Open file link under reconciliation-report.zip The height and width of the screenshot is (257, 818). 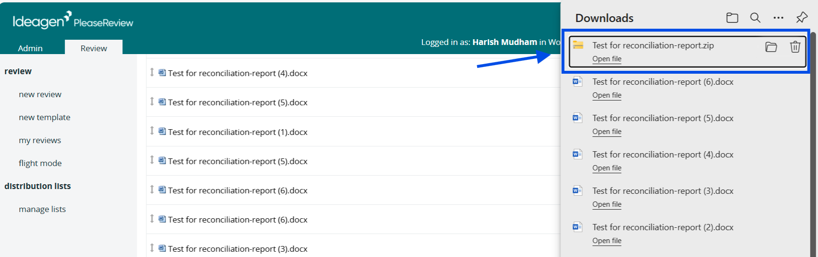coord(607,59)
